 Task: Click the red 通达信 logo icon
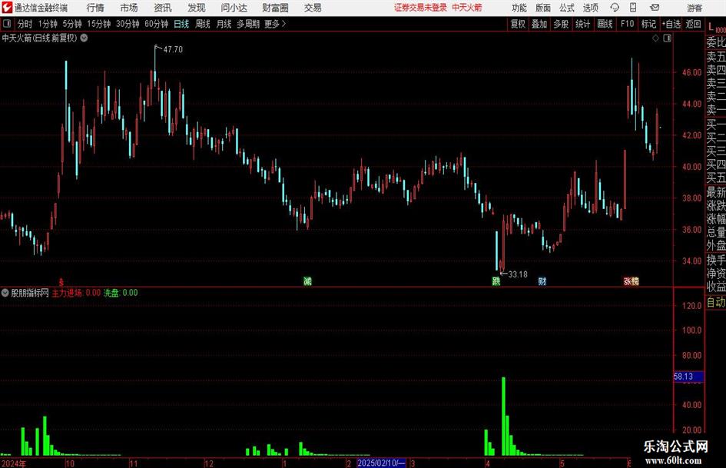click(x=7, y=8)
